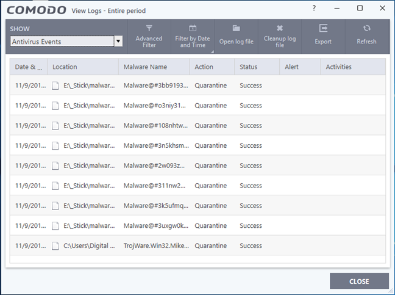The image size is (395, 295).
Task: Click file icon in Malware@#108nhtw row
Action: (55, 126)
